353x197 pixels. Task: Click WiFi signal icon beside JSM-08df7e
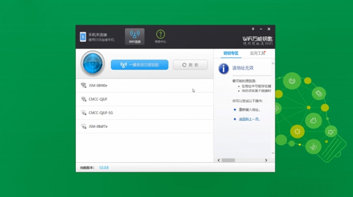(83, 126)
